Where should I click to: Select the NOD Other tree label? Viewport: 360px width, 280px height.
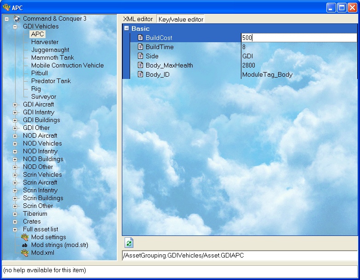38,167
